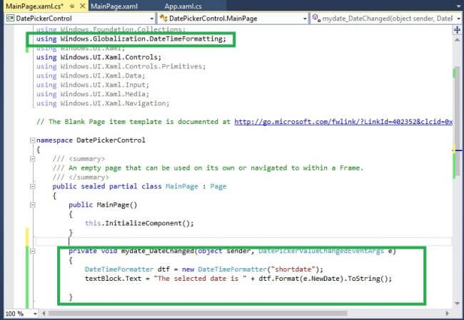The height and width of the screenshot is (320, 464).
Task: Click "The selected date is " string
Action: tap(201, 279)
